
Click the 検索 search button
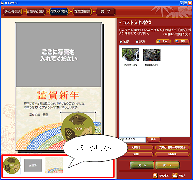click(154, 140)
